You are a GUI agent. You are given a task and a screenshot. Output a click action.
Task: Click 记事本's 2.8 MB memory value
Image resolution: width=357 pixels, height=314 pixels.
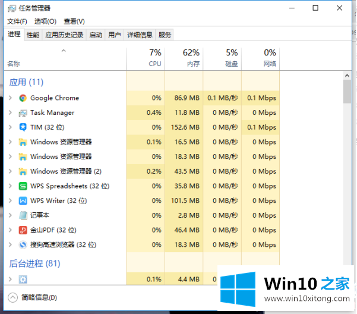pyautogui.click(x=188, y=215)
